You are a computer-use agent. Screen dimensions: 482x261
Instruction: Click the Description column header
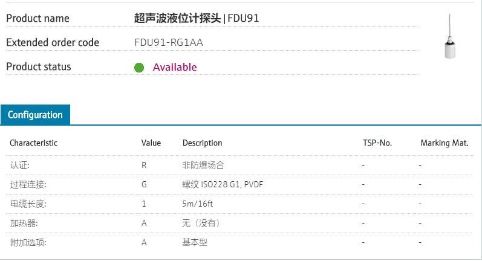point(203,143)
